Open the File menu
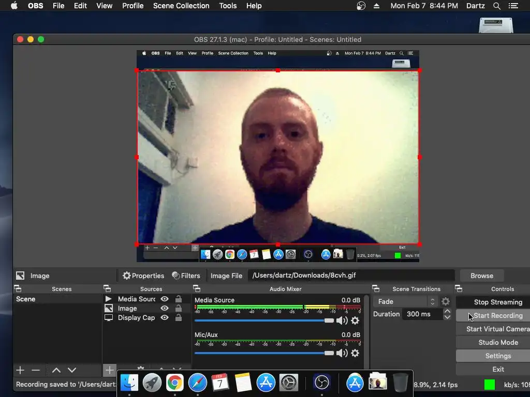The width and height of the screenshot is (530, 397). tap(58, 6)
